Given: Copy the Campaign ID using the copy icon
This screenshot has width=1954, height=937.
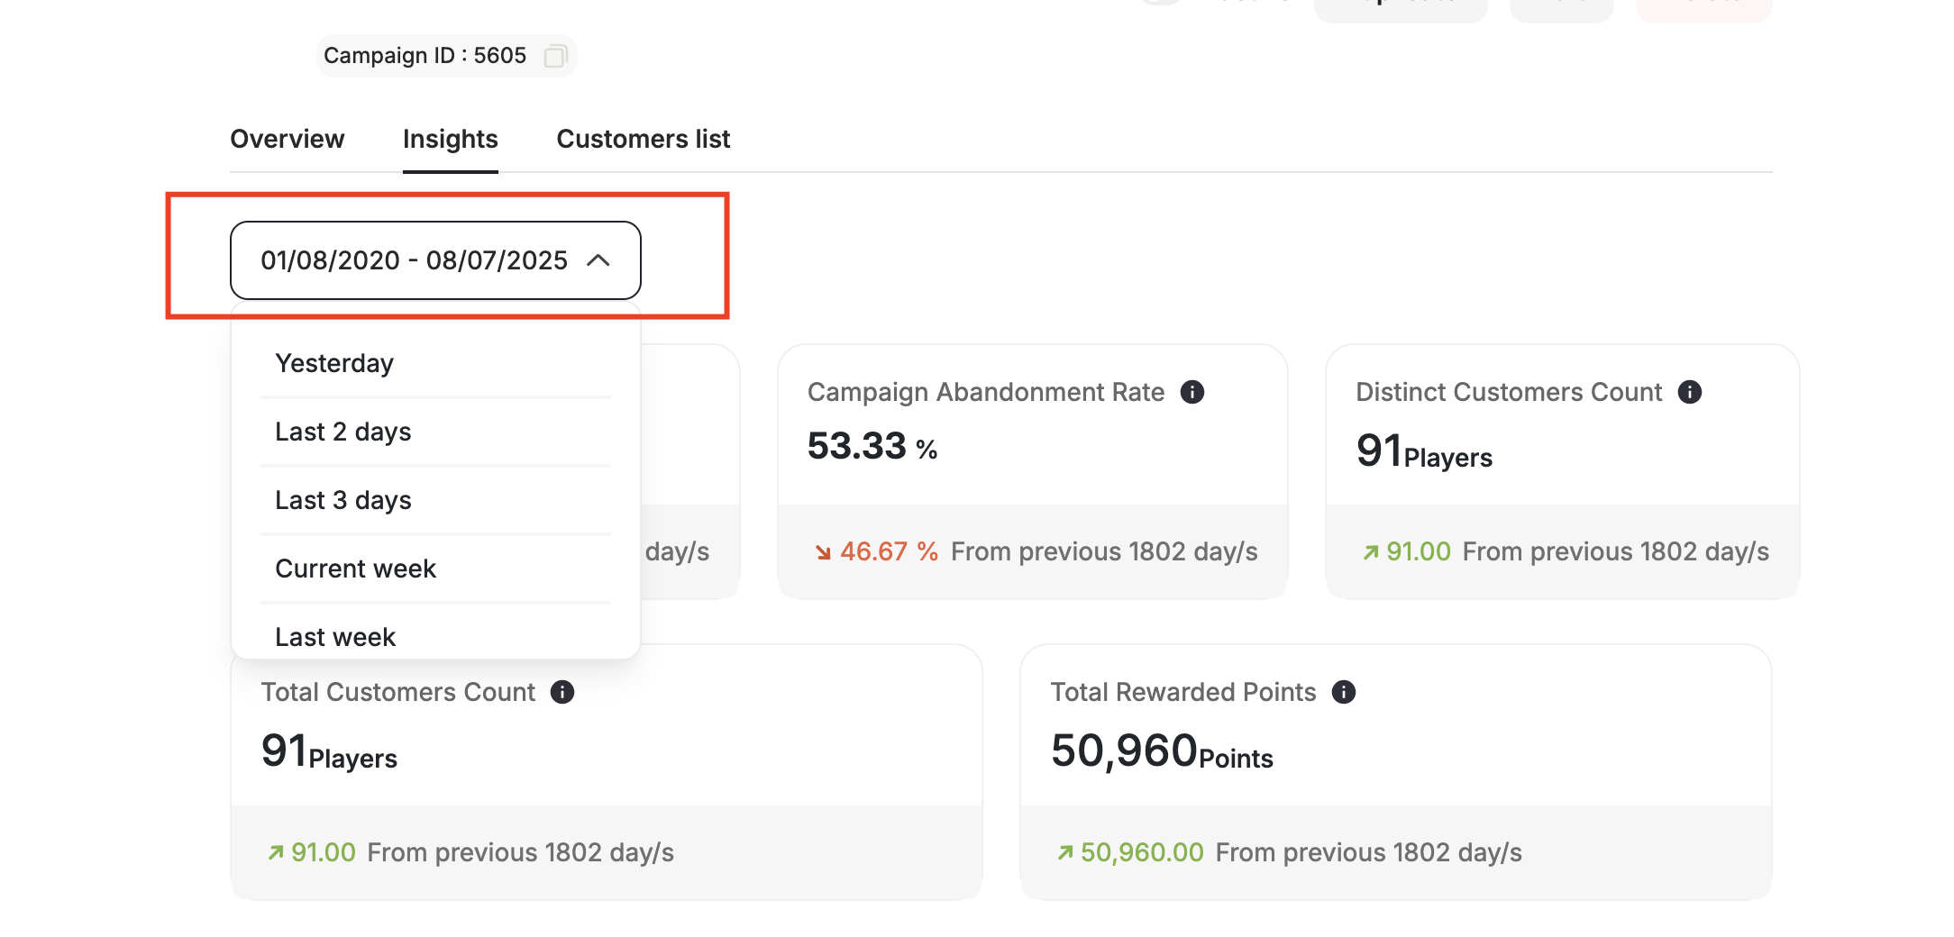Looking at the screenshot, I should [x=557, y=56].
